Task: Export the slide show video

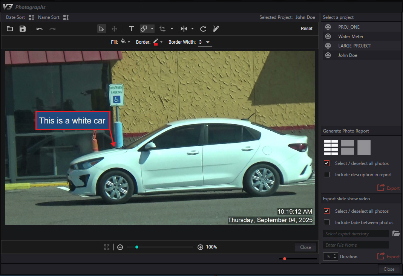Action: click(388, 256)
